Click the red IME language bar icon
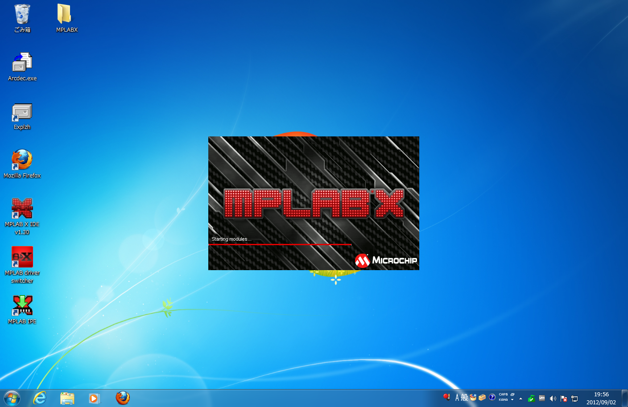The image size is (628, 407). (446, 397)
